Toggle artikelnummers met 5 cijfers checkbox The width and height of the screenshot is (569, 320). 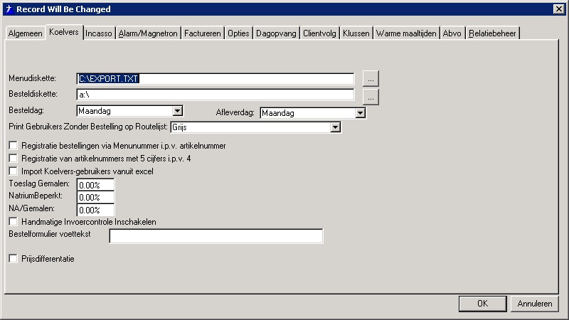click(13, 158)
